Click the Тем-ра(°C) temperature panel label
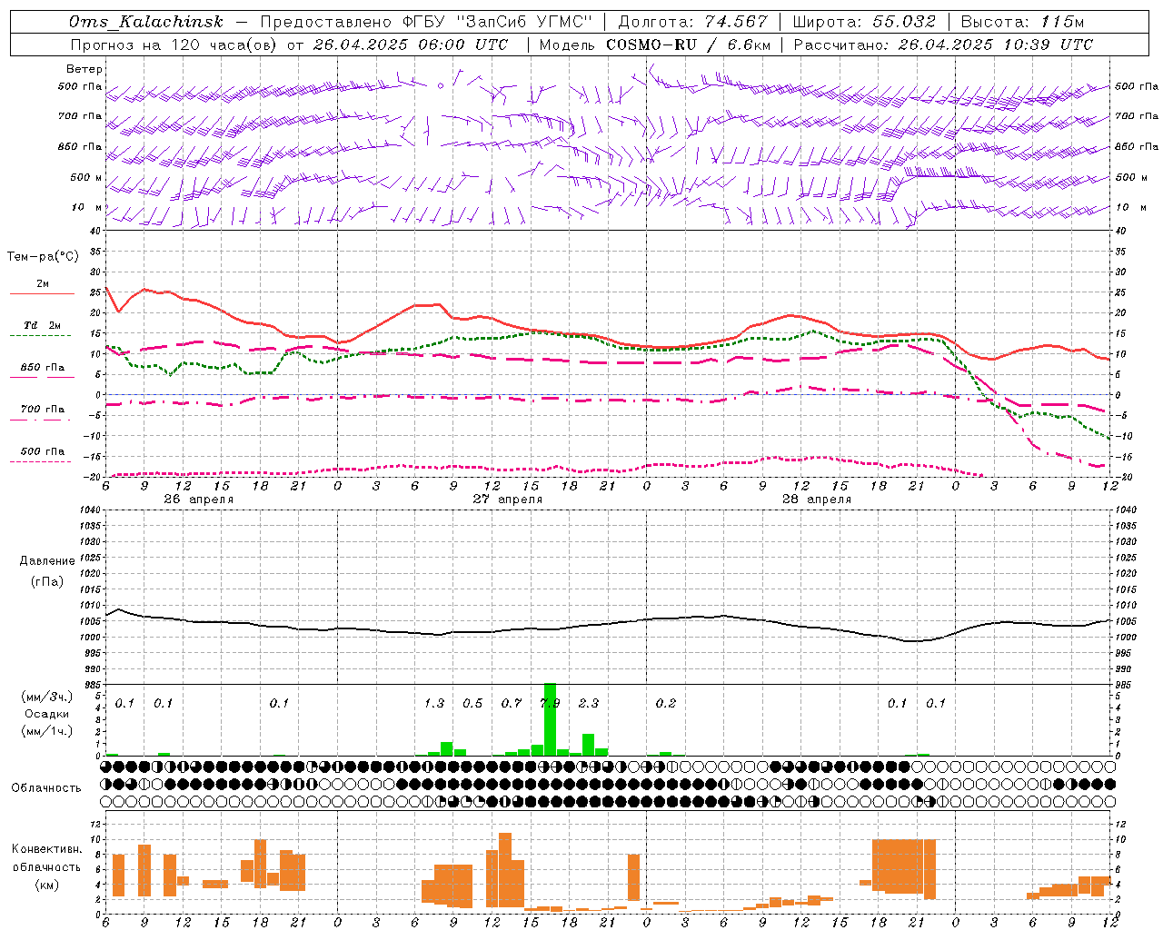The image size is (1163, 930). 43,257
